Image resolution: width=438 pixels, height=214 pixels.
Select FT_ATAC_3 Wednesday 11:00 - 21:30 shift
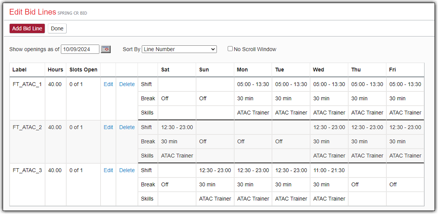(329, 170)
